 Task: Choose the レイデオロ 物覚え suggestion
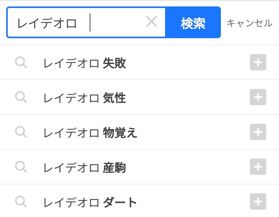(90, 133)
